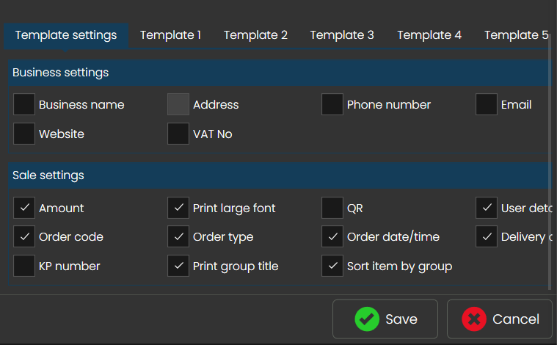557x345 pixels.
Task: Tick the Address checkbox
Action: (178, 105)
